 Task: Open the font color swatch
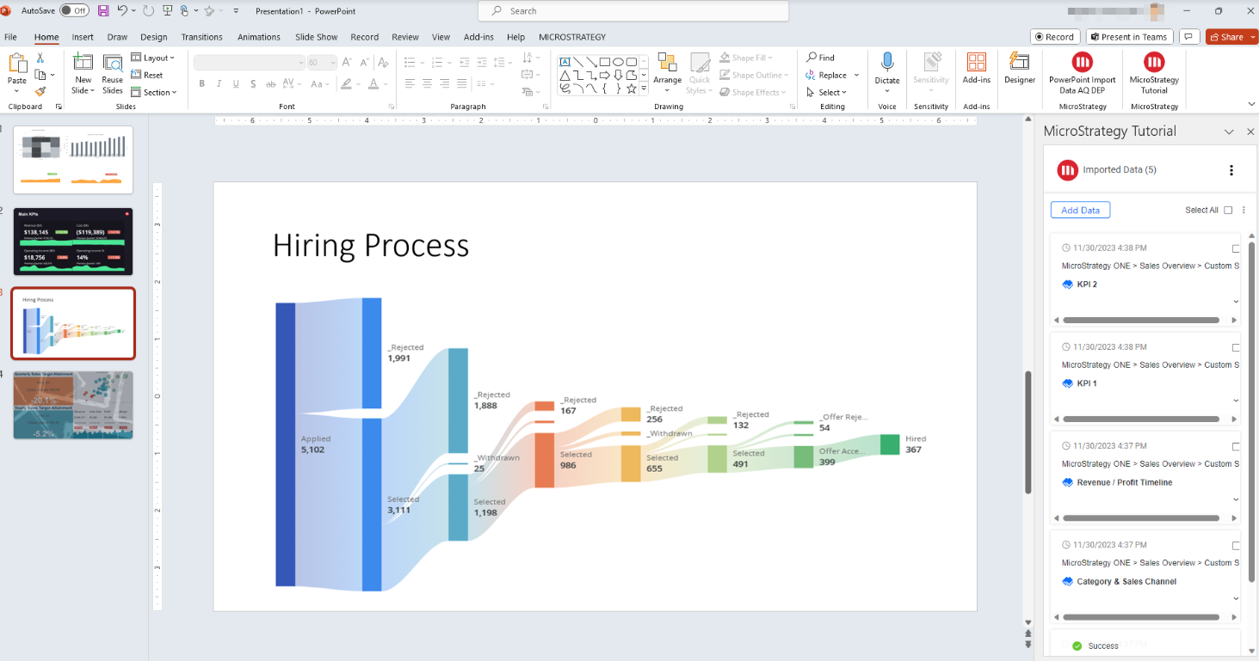(375, 83)
